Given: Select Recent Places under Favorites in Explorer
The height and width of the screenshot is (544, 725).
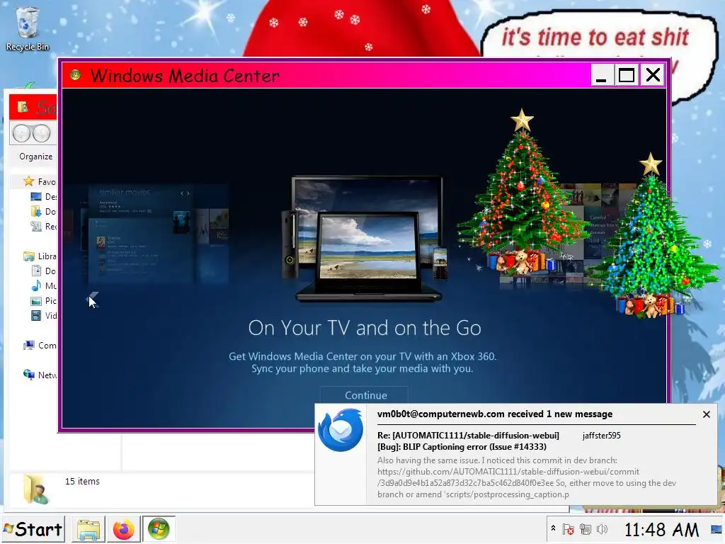Looking at the screenshot, I should (x=43, y=226).
